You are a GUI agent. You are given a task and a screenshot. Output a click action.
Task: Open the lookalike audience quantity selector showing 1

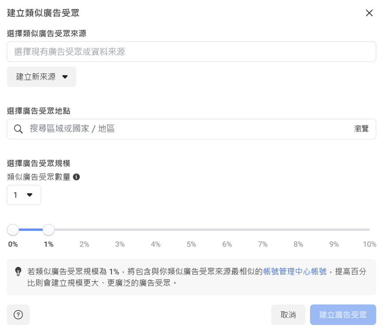(23, 195)
